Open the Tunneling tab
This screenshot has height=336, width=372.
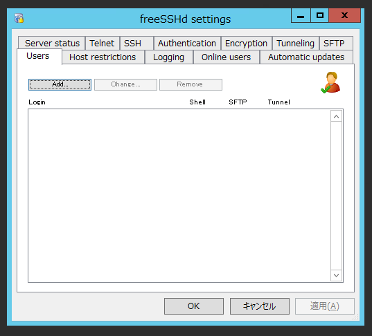point(296,44)
